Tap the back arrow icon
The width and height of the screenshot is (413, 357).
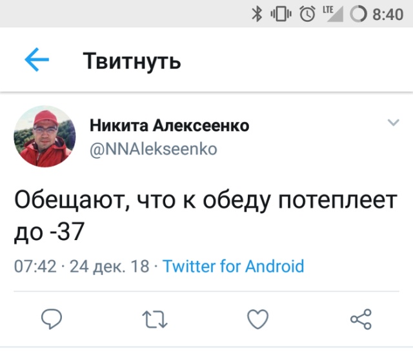[x=37, y=61]
